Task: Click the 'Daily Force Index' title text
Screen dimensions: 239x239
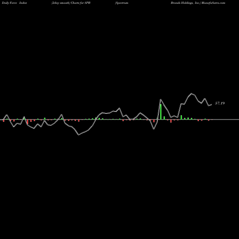Action: click(x=14, y=3)
